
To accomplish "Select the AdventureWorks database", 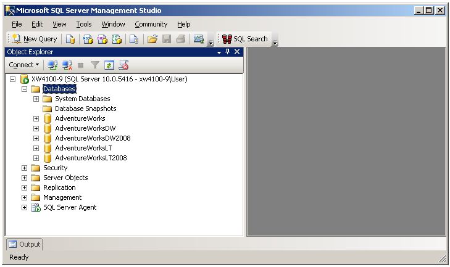I will [x=80, y=118].
